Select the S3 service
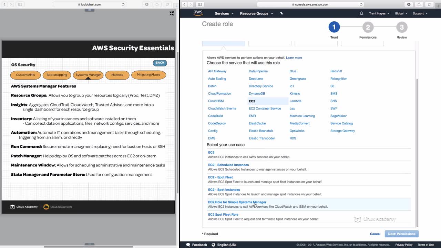This screenshot has width=441, height=248. pos(332,86)
